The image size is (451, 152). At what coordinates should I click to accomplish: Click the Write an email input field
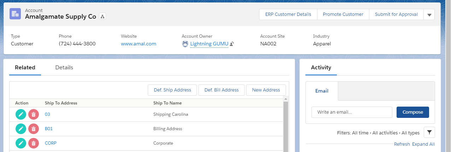point(351,112)
